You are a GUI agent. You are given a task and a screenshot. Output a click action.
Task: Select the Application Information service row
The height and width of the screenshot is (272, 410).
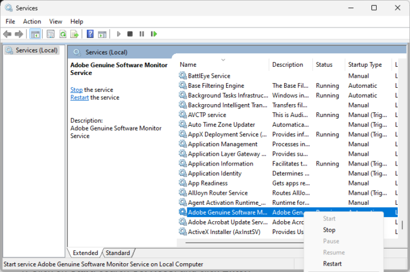288,163
